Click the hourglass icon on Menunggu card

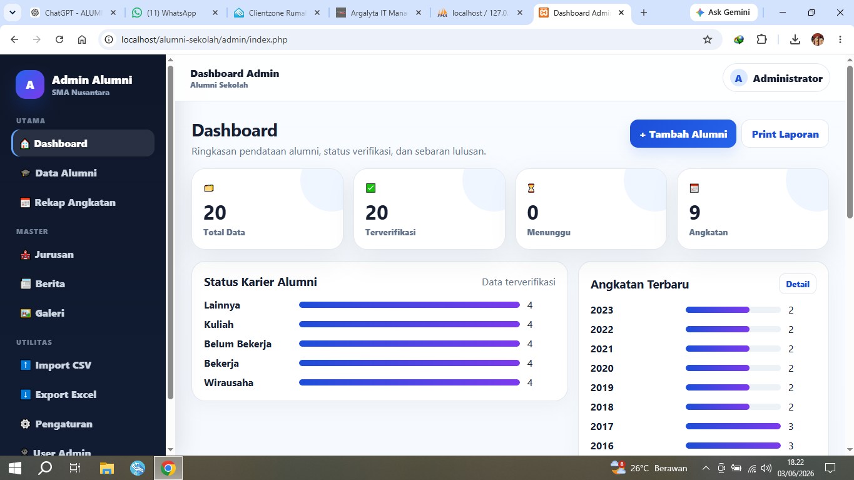(532, 188)
